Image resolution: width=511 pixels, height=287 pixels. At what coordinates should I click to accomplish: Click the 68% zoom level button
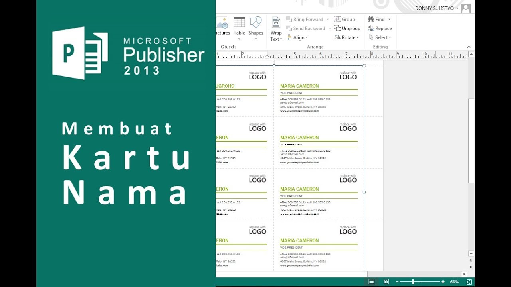coord(454,282)
